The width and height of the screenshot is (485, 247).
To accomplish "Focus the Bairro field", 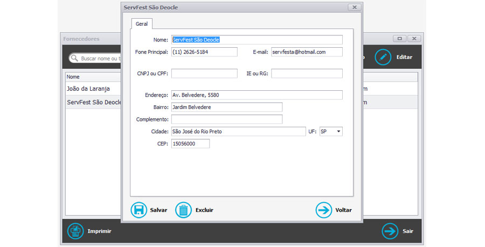I will point(227,107).
